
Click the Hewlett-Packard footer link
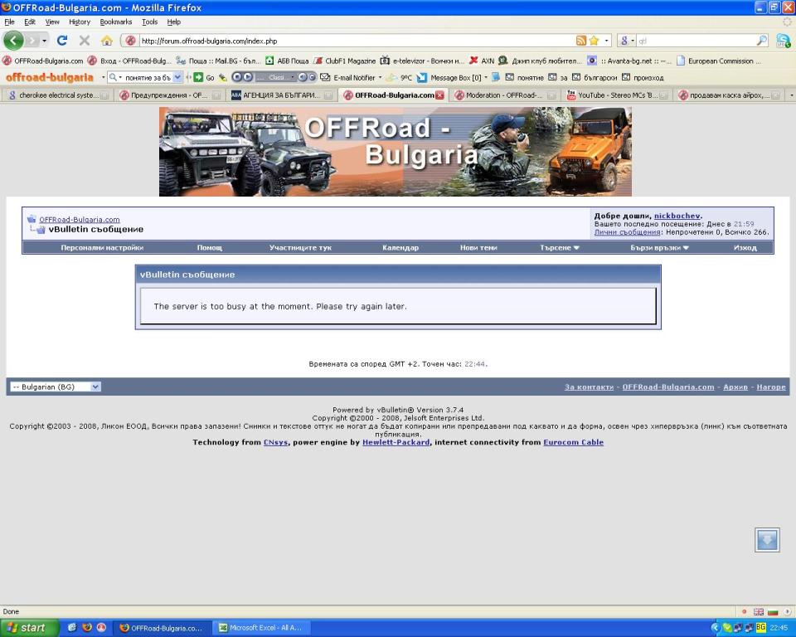(396, 442)
